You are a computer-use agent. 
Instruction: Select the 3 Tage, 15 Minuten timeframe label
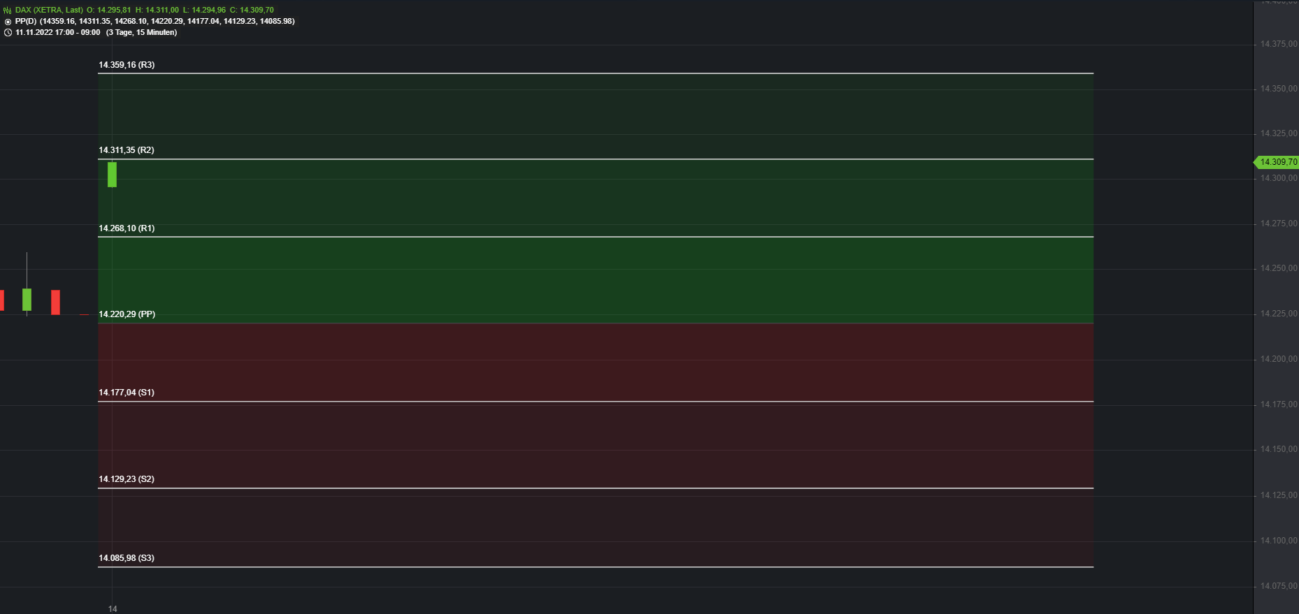(142, 32)
